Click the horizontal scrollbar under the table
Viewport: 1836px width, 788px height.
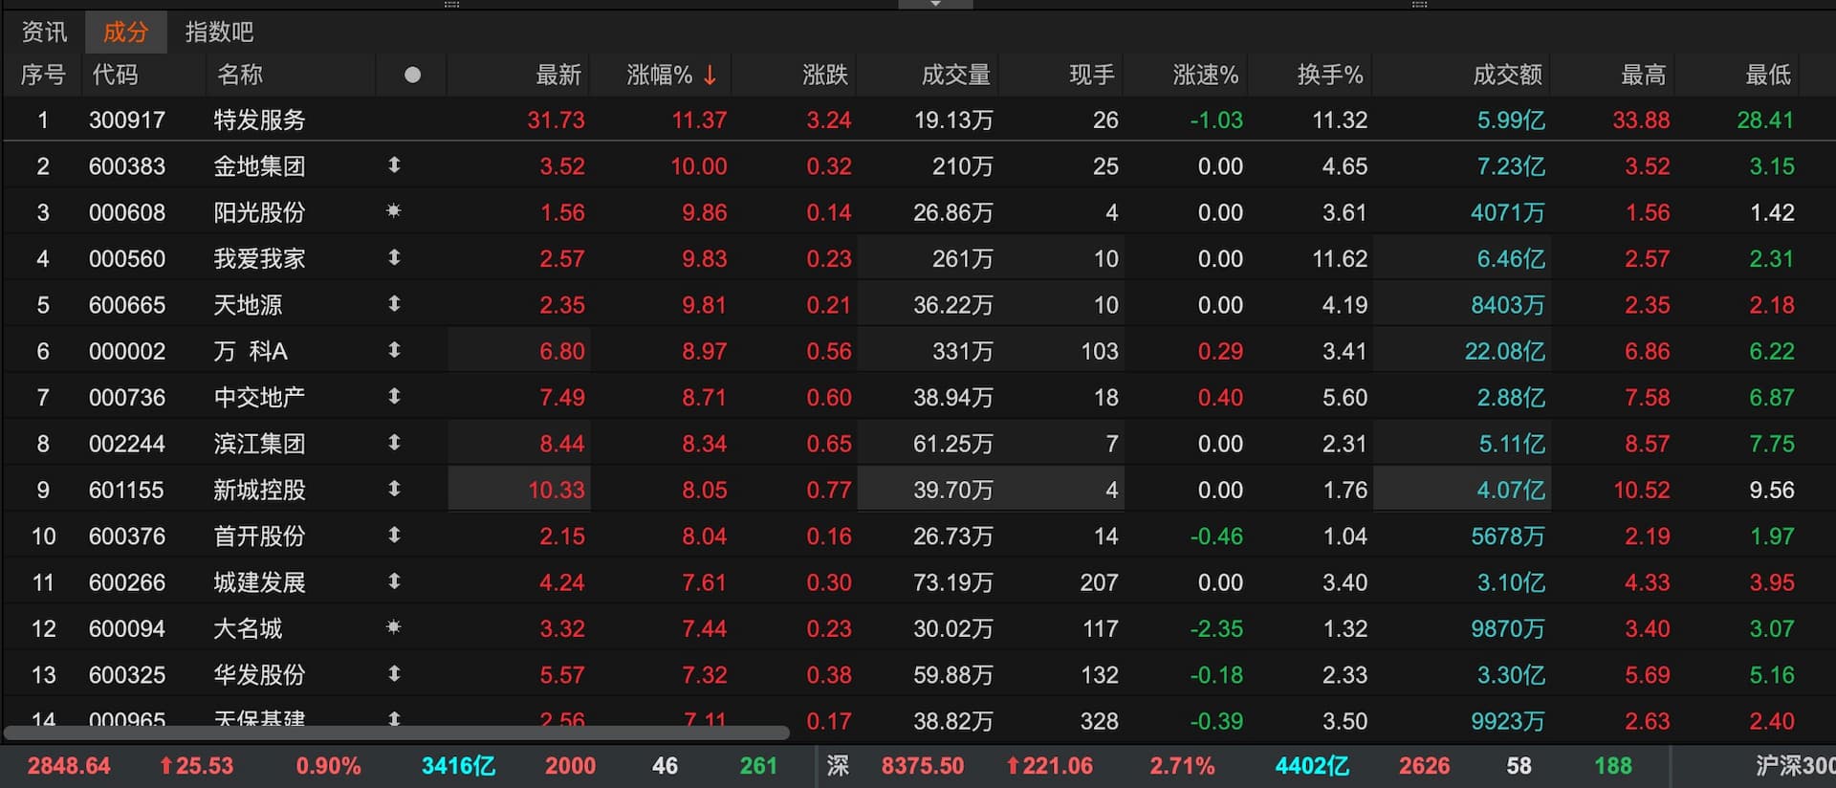point(397,733)
